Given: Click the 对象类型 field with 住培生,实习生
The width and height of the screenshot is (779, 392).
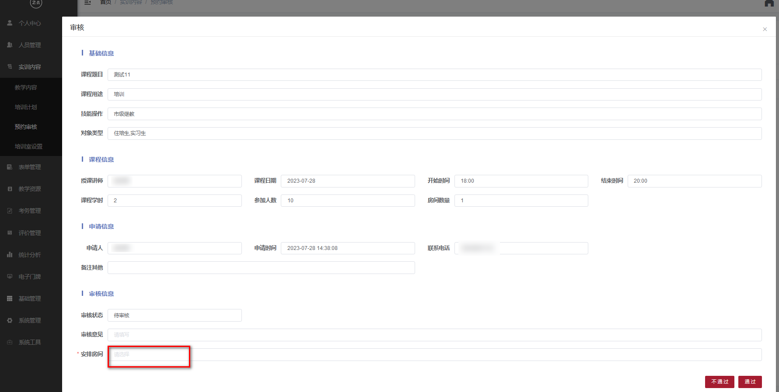Looking at the screenshot, I should pos(435,133).
